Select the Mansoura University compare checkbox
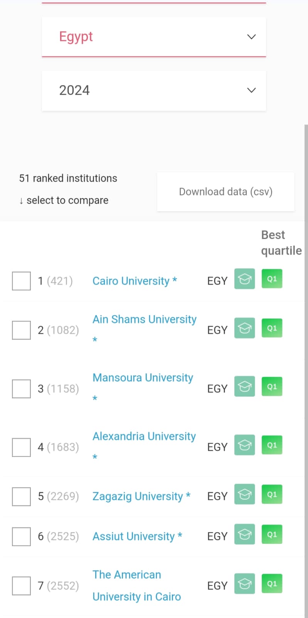Image resolution: width=308 pixels, height=618 pixels. tap(21, 389)
